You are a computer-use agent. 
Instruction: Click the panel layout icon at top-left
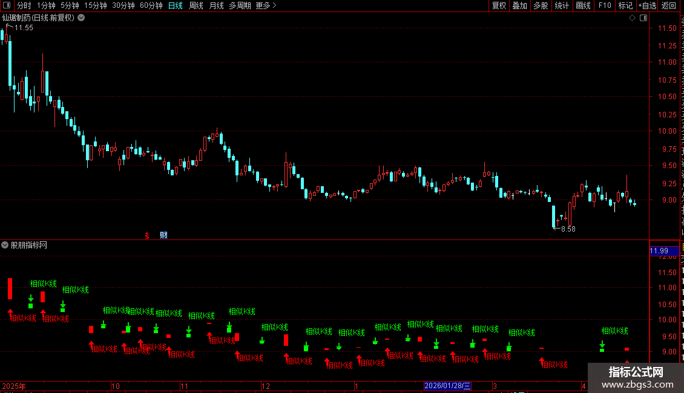[x=7, y=5]
